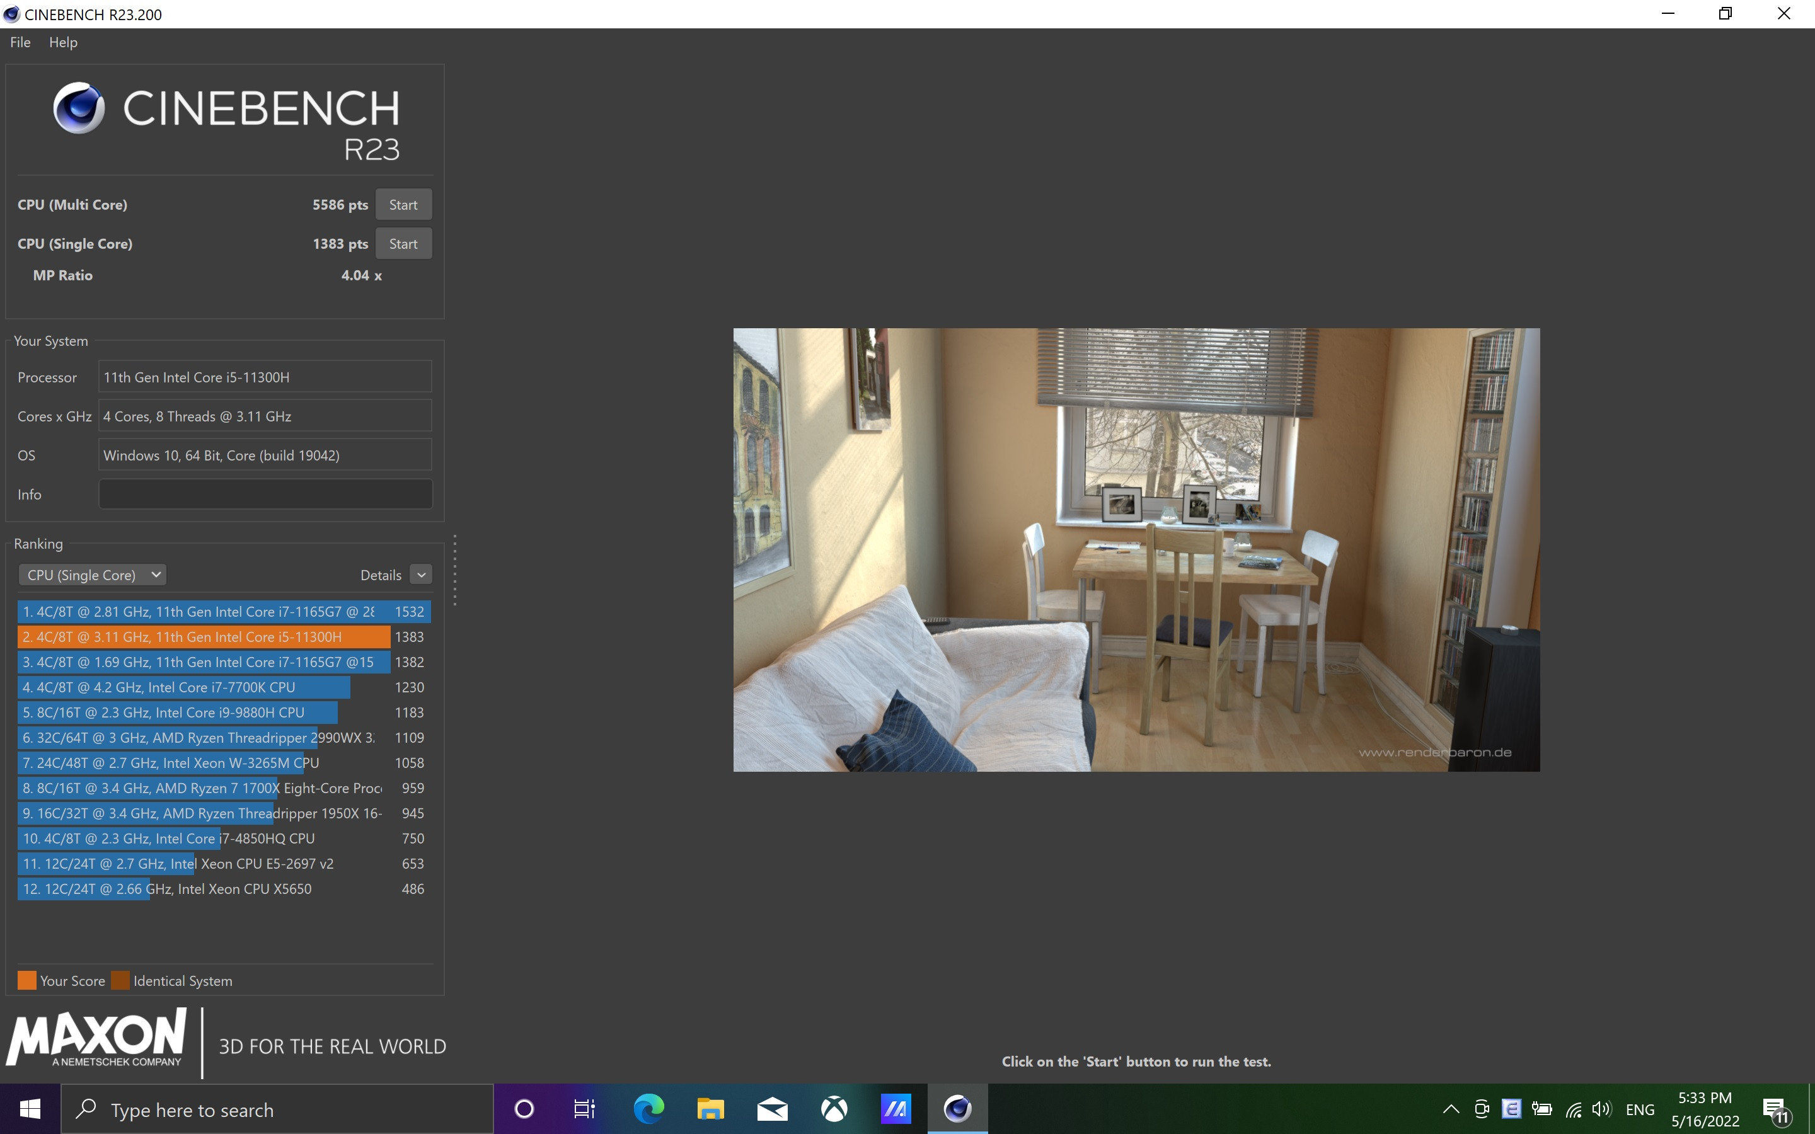Open the File menu
The height and width of the screenshot is (1134, 1815).
20,42
